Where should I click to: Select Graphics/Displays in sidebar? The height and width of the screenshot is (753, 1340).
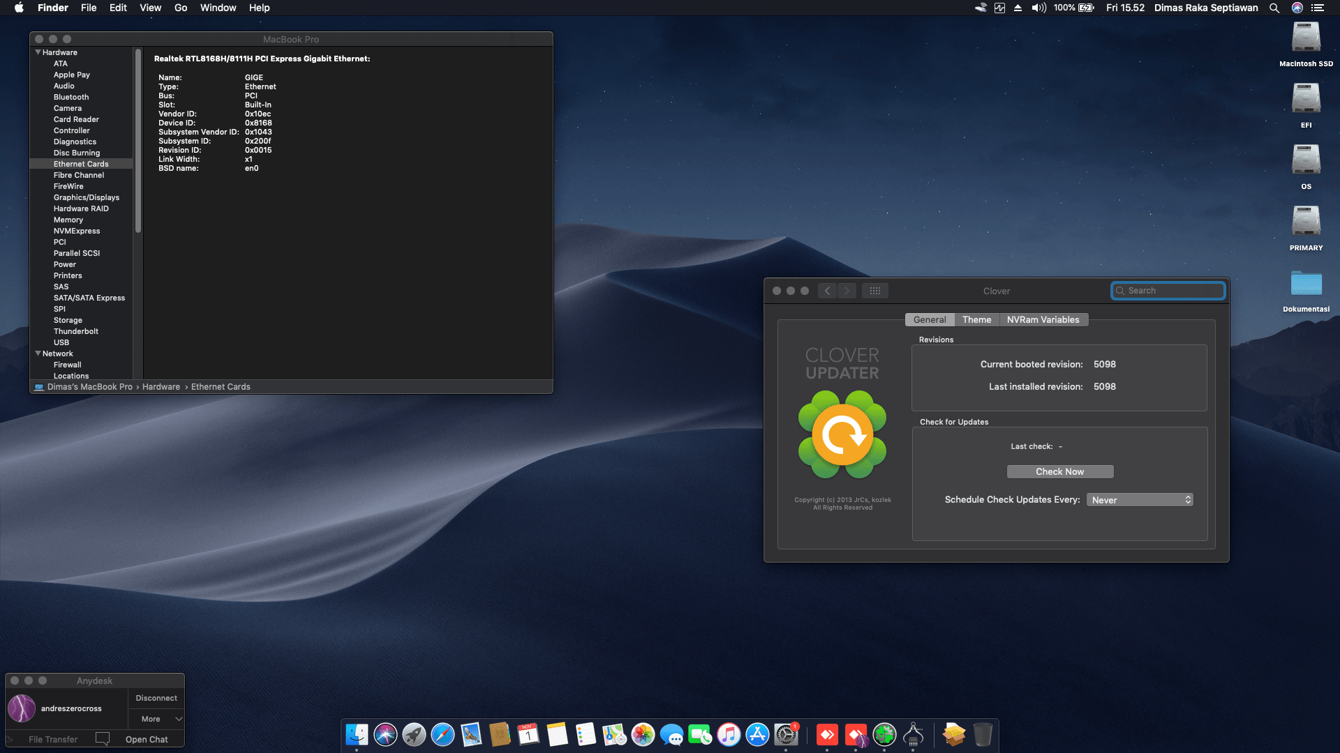pyautogui.click(x=87, y=197)
